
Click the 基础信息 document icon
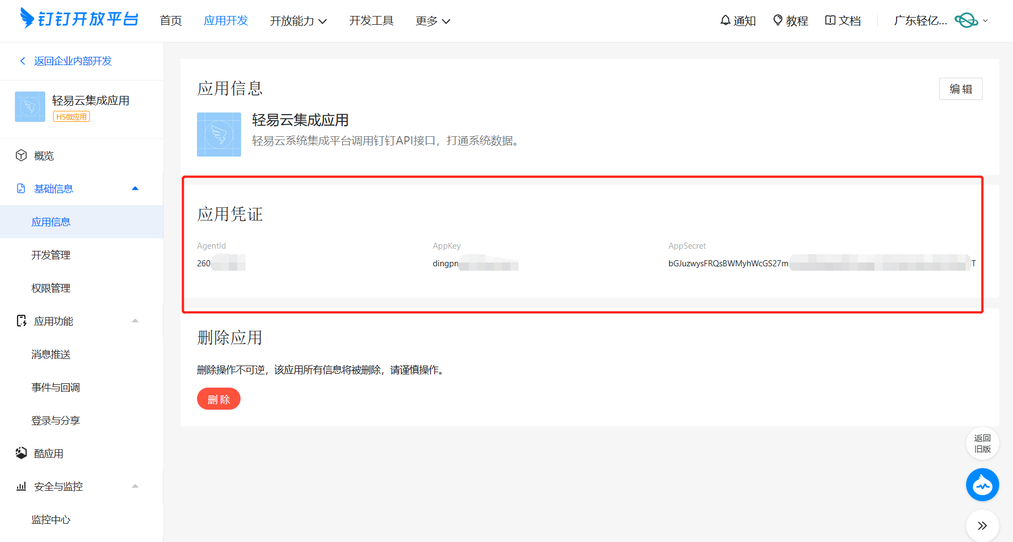tap(21, 189)
